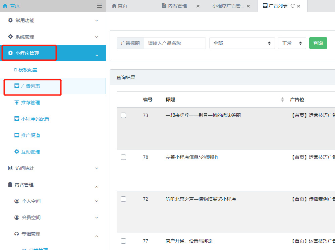
Task: Expand the 常用功能 sidebar section
Action: coord(53,20)
